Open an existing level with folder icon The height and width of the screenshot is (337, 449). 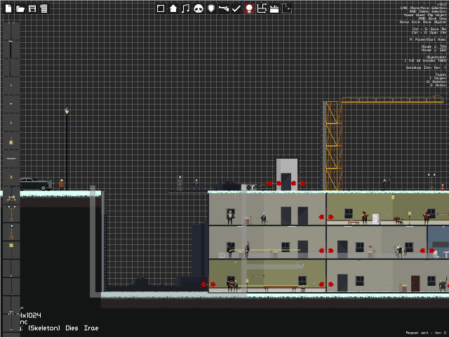[20, 8]
